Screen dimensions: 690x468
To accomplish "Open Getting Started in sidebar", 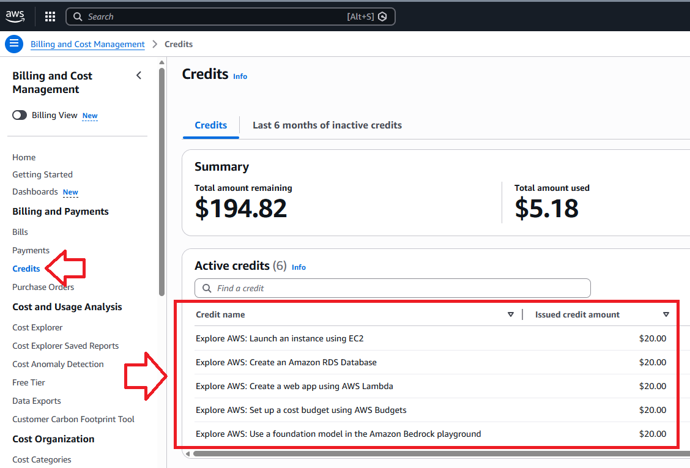I will [x=42, y=175].
